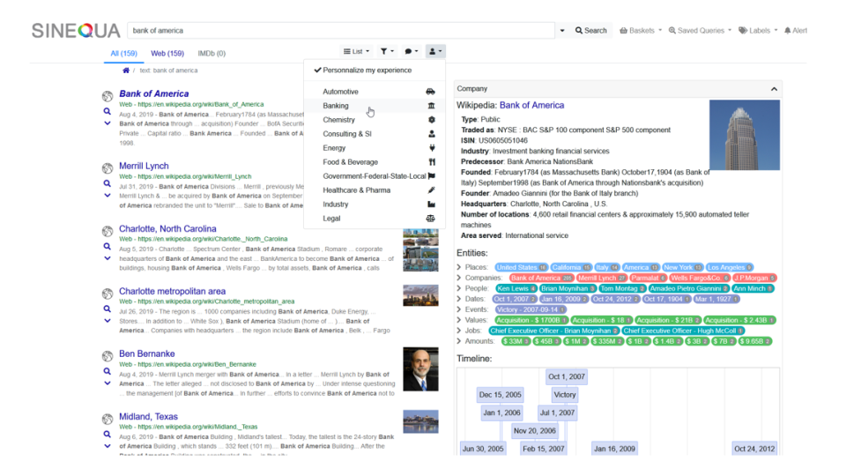Click in the bank of america search field
The height and width of the screenshot is (476, 846).
coord(341,31)
